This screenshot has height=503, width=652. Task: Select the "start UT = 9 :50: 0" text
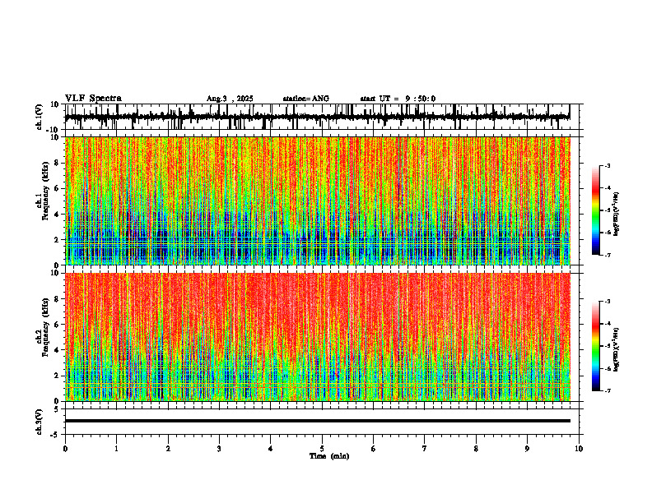click(x=398, y=99)
